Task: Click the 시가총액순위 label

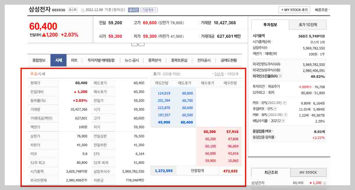Action: coord(261,42)
